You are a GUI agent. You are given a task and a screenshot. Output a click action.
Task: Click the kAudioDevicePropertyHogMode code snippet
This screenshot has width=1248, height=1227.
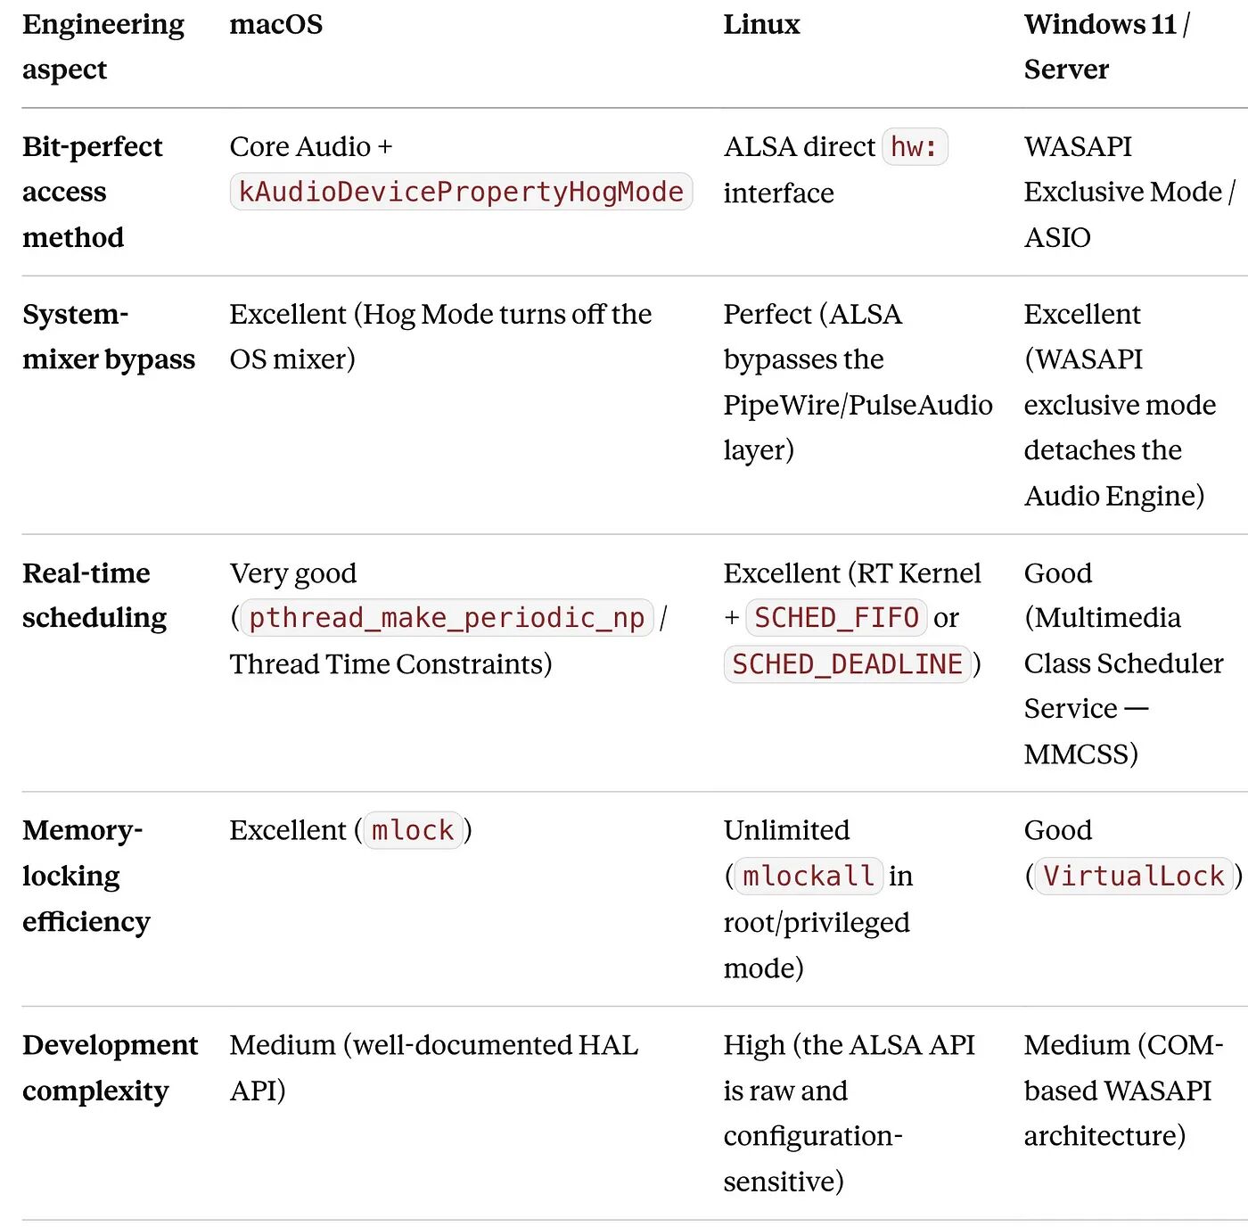tap(461, 192)
